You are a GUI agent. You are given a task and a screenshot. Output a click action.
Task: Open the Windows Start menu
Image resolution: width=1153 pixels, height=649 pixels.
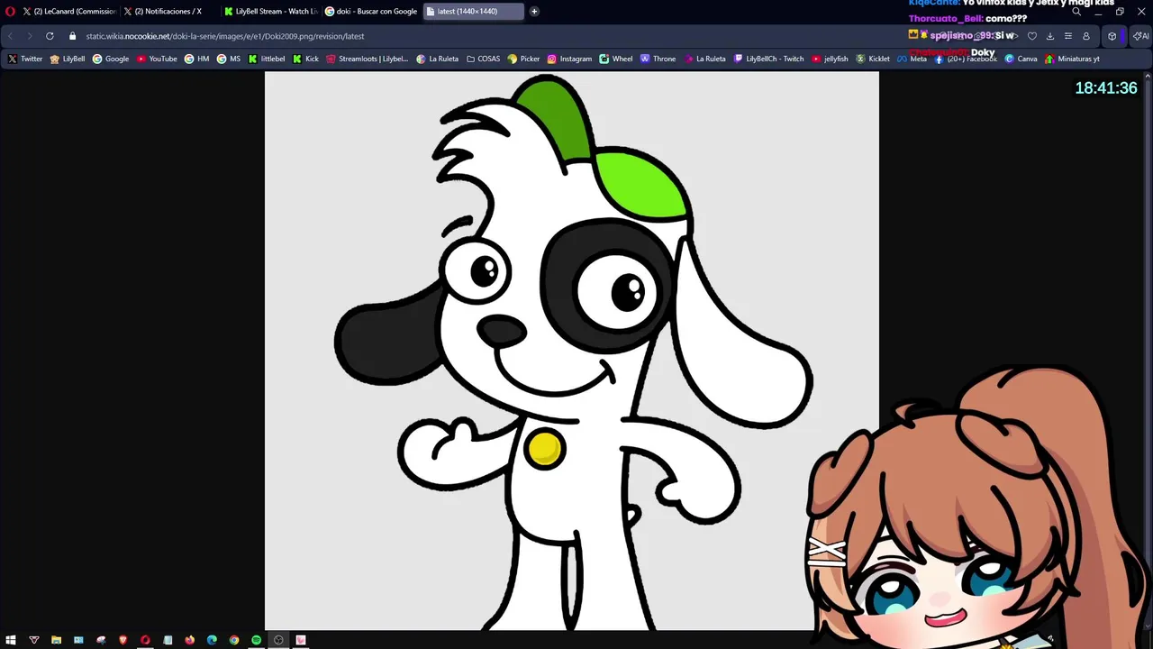click(11, 640)
